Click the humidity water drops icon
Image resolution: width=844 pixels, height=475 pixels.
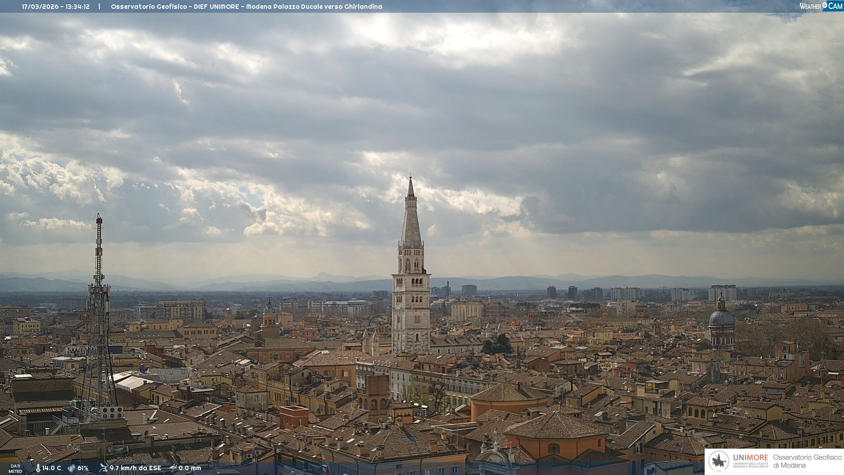tap(72, 468)
